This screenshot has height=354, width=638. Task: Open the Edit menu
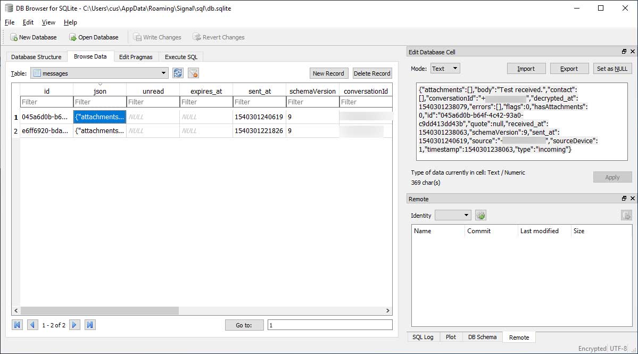[x=28, y=22]
